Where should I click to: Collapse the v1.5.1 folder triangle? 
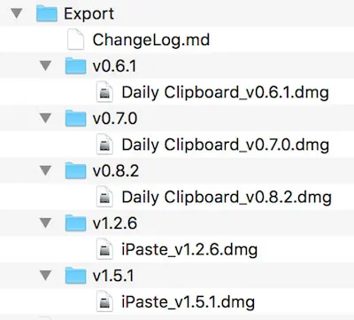(46, 276)
